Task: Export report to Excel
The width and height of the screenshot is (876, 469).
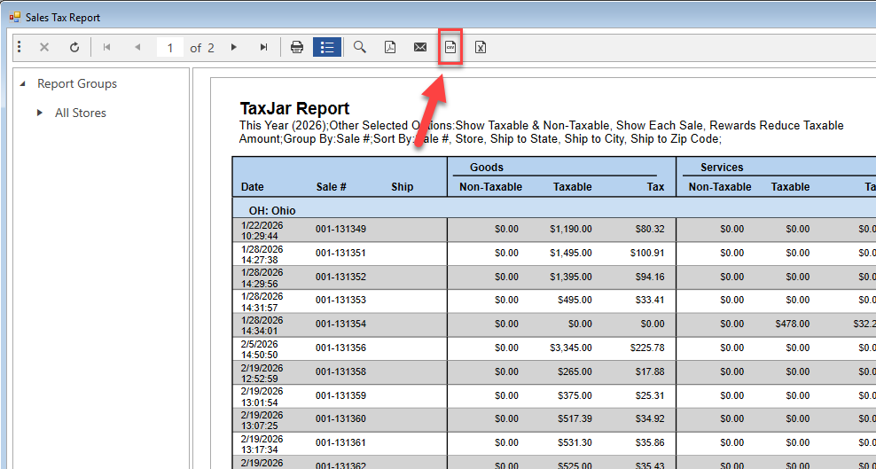Action: (x=480, y=47)
